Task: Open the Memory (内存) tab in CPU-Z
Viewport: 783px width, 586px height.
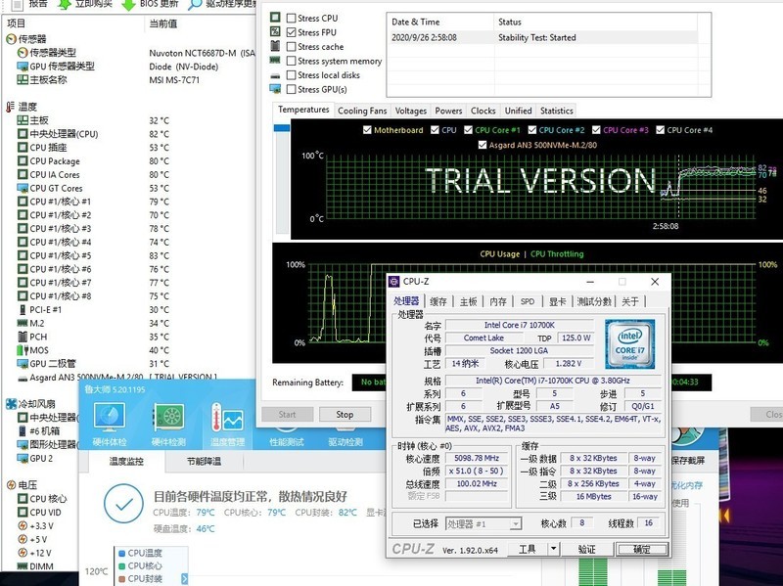Action: point(498,301)
